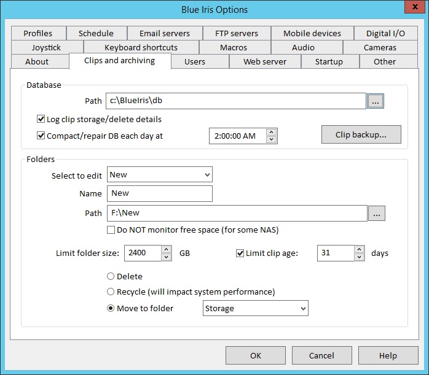This screenshot has height=375, width=429.
Task: Increase the clip age days
Action: point(359,249)
